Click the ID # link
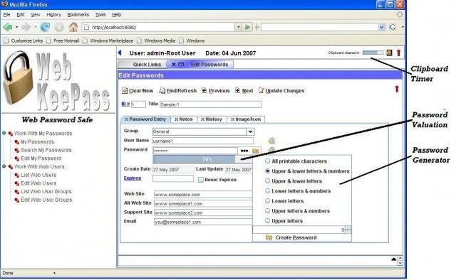 pyautogui.click(x=125, y=104)
